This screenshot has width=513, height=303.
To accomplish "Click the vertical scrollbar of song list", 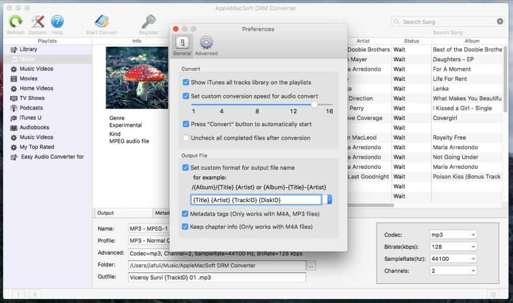I will tap(505, 79).
